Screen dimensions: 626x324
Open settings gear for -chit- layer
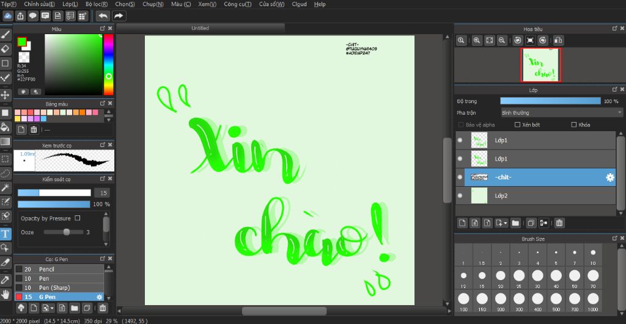(610, 178)
